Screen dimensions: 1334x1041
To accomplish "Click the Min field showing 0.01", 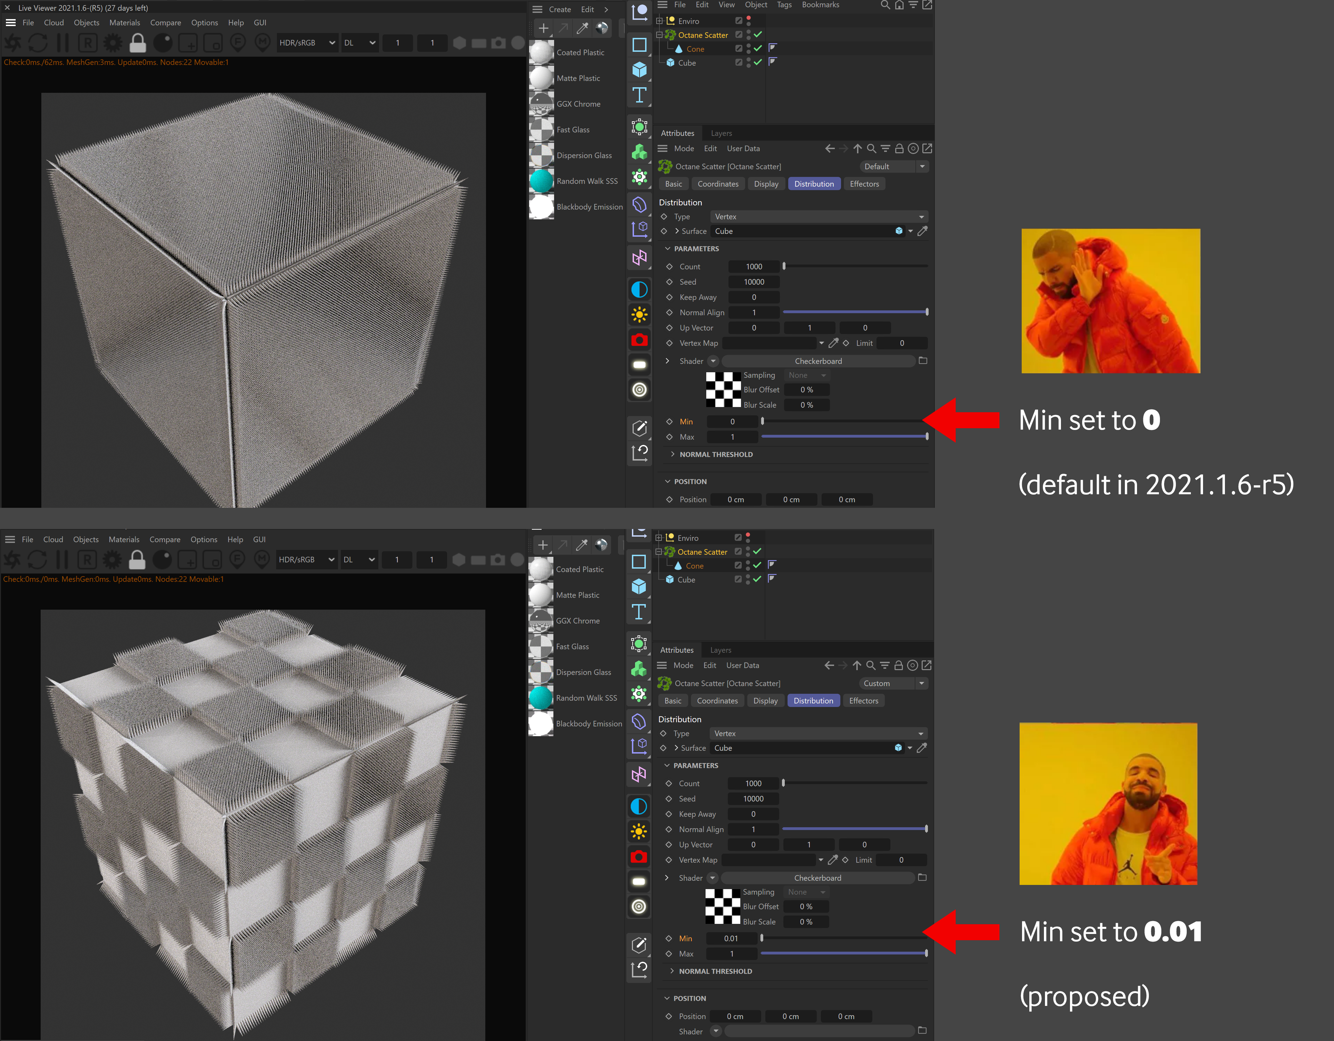I will pyautogui.click(x=731, y=938).
